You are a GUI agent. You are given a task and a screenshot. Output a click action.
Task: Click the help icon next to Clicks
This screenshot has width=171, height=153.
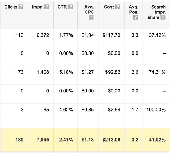click(21, 7)
